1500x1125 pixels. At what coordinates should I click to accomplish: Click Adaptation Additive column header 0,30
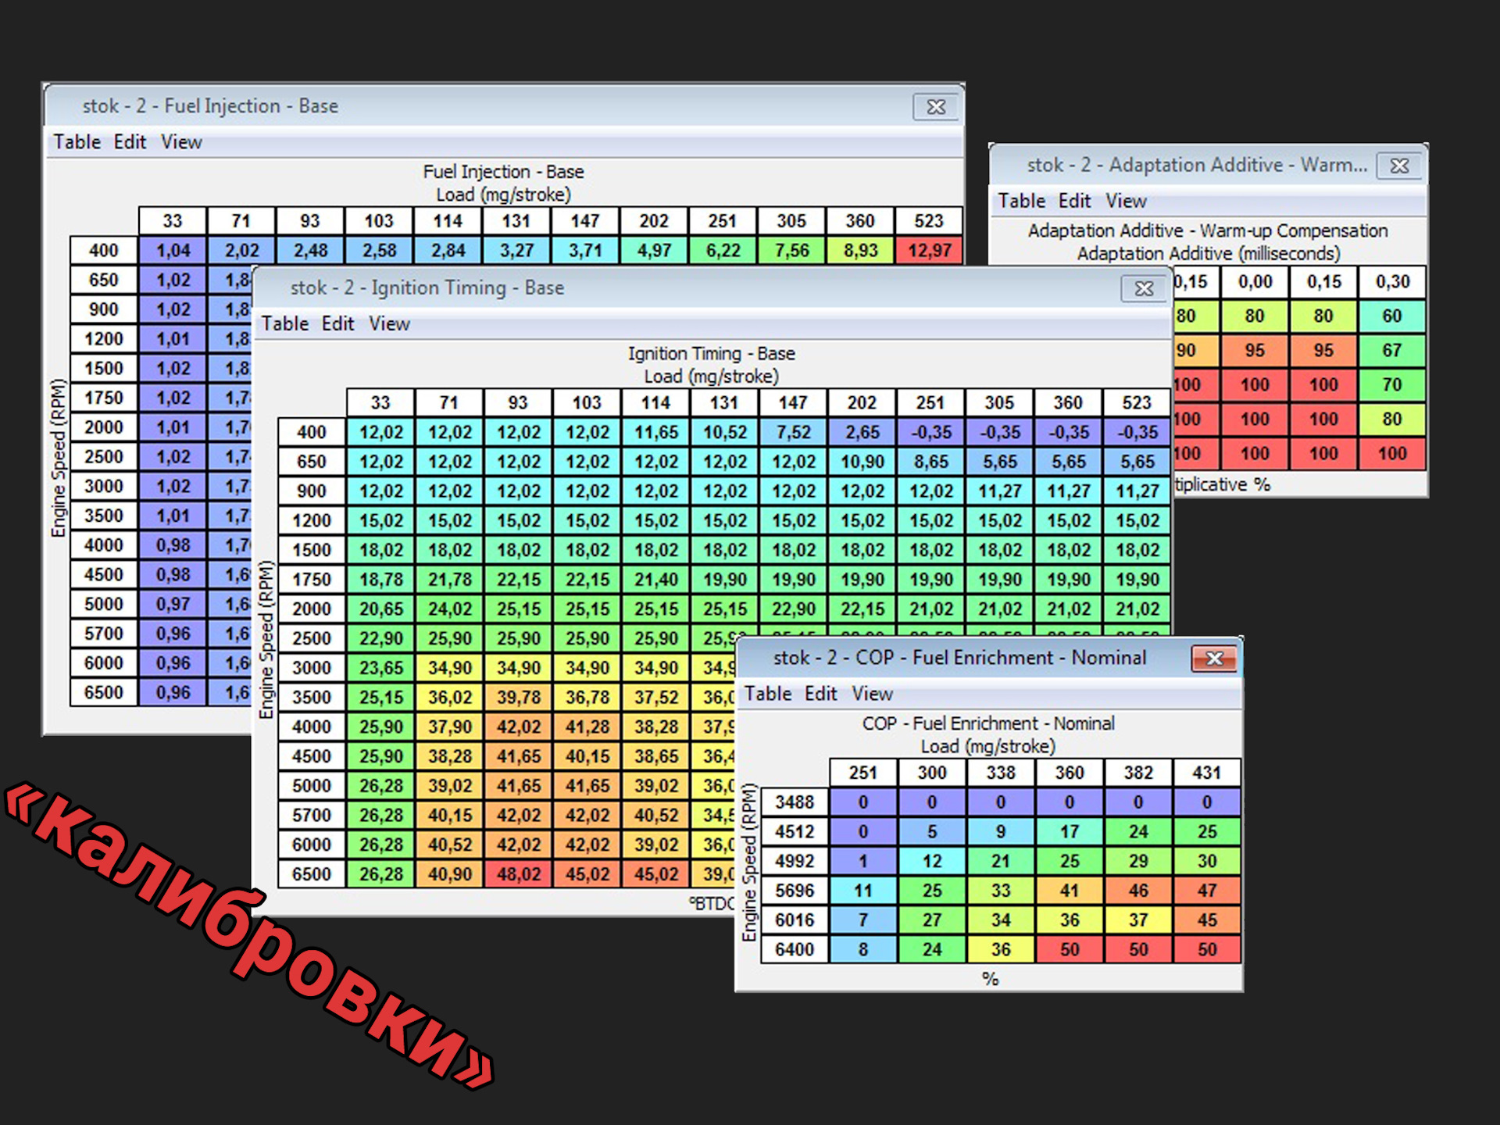pyautogui.click(x=1391, y=282)
